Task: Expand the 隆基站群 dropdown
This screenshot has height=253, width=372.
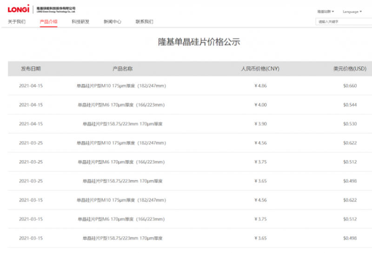Action: tap(325, 12)
